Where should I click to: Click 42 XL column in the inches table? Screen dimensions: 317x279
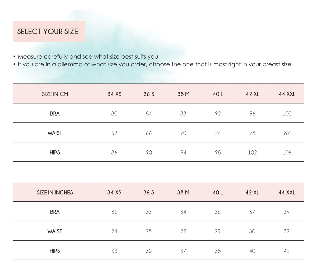252,192
